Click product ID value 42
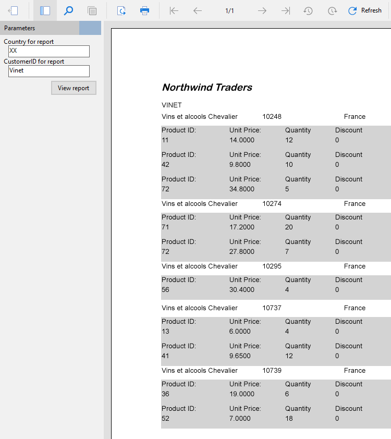 click(x=165, y=165)
